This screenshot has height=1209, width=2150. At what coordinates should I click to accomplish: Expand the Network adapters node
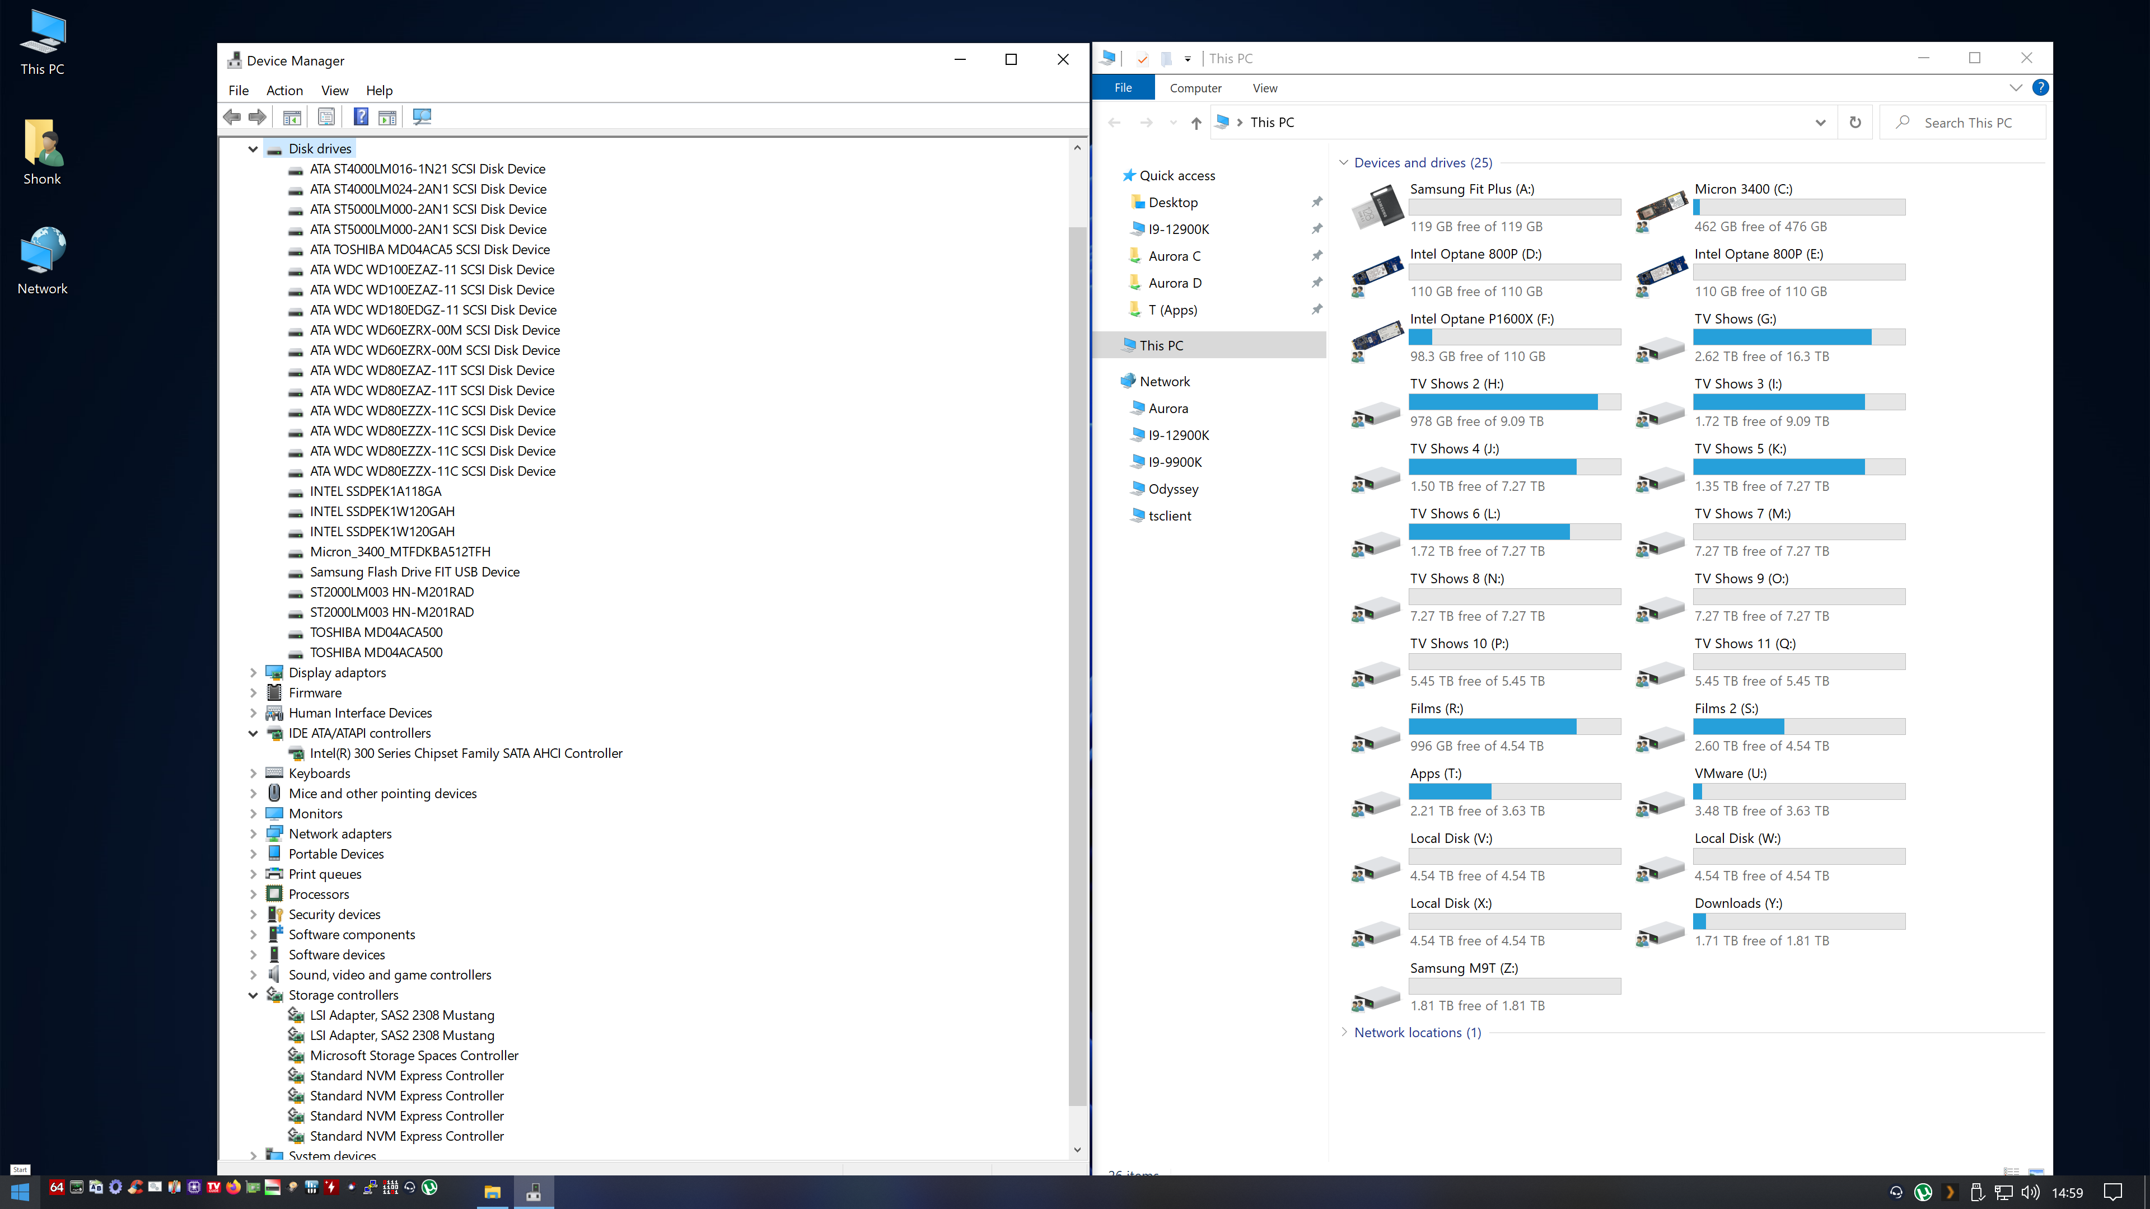point(253,833)
